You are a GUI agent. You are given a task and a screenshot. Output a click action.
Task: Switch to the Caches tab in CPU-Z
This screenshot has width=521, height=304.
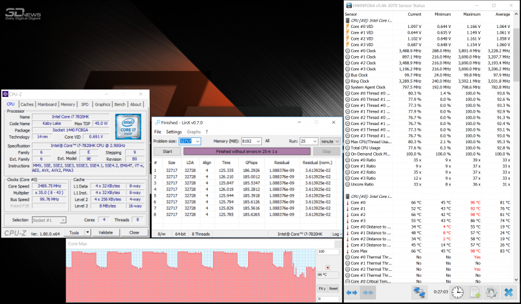[27, 104]
